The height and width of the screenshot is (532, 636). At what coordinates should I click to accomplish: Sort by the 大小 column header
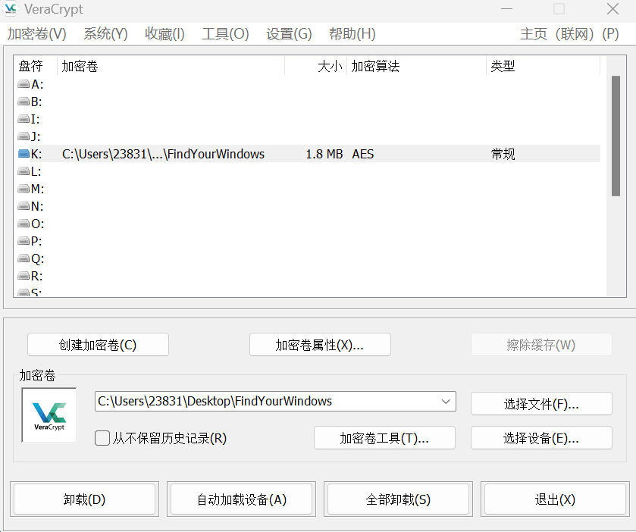click(x=315, y=66)
